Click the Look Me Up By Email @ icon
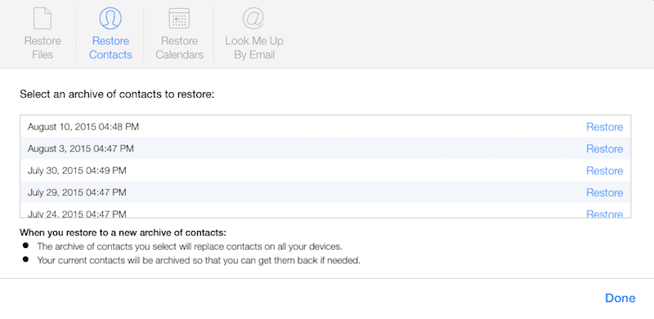This screenshot has width=654, height=319. [x=254, y=18]
